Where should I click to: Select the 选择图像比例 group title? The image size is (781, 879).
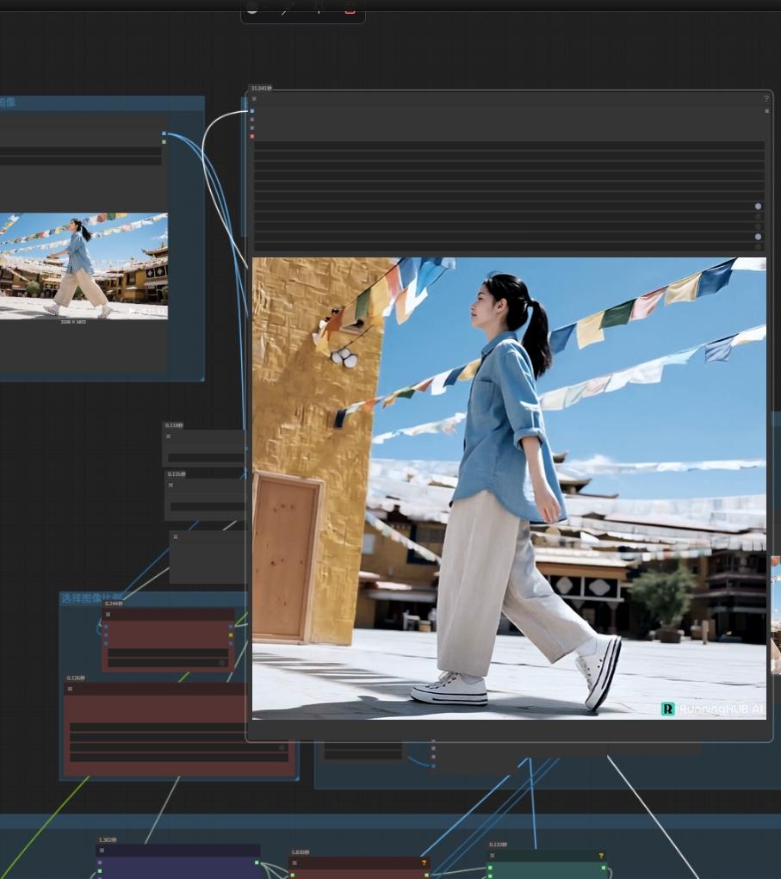tap(91, 598)
